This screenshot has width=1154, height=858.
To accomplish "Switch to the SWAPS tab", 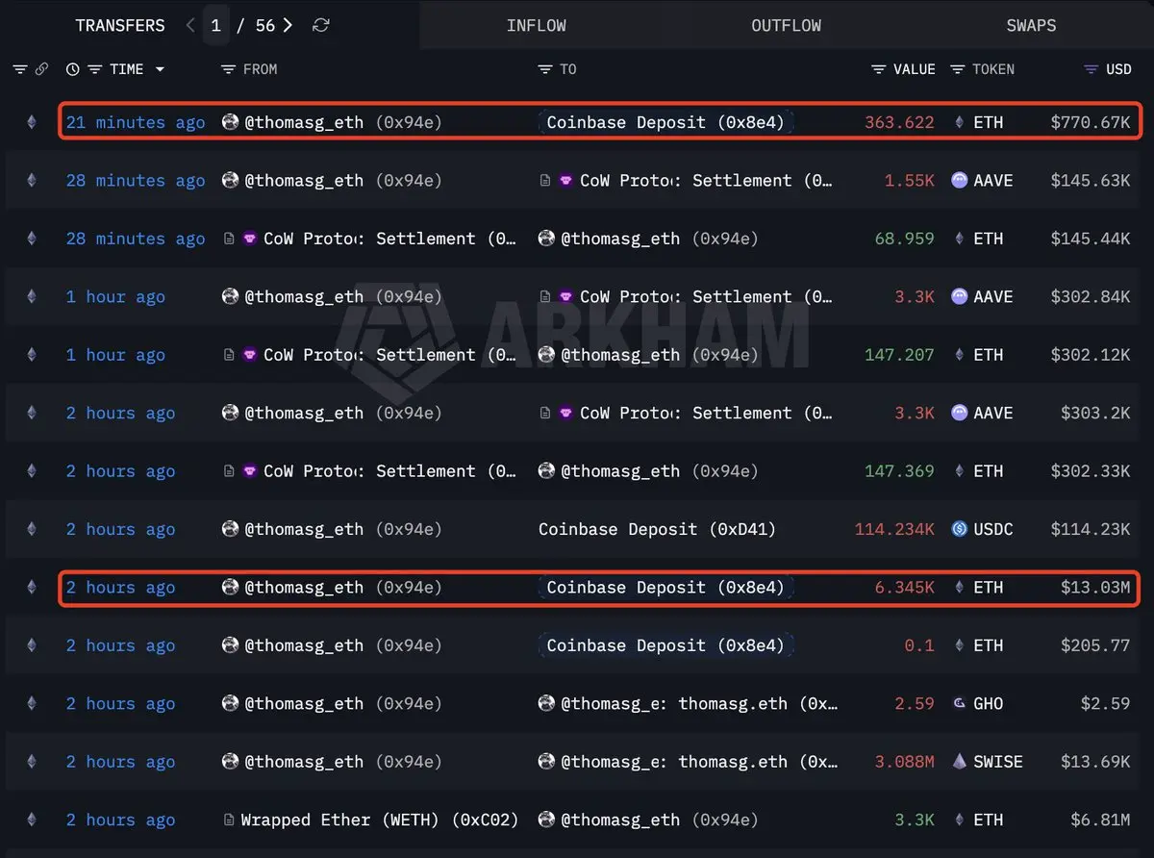I will (x=1031, y=26).
